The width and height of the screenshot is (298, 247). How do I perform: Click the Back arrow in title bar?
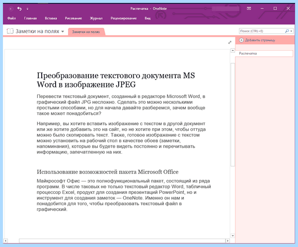(x=11, y=8)
